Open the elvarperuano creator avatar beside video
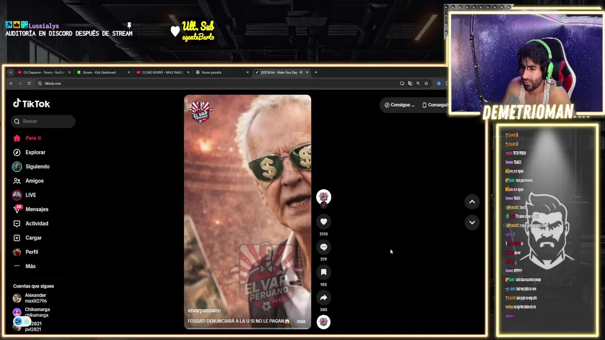The height and width of the screenshot is (340, 605). pyautogui.click(x=323, y=197)
